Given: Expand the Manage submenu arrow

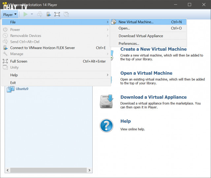Looking at the screenshot, I should [107, 54].
